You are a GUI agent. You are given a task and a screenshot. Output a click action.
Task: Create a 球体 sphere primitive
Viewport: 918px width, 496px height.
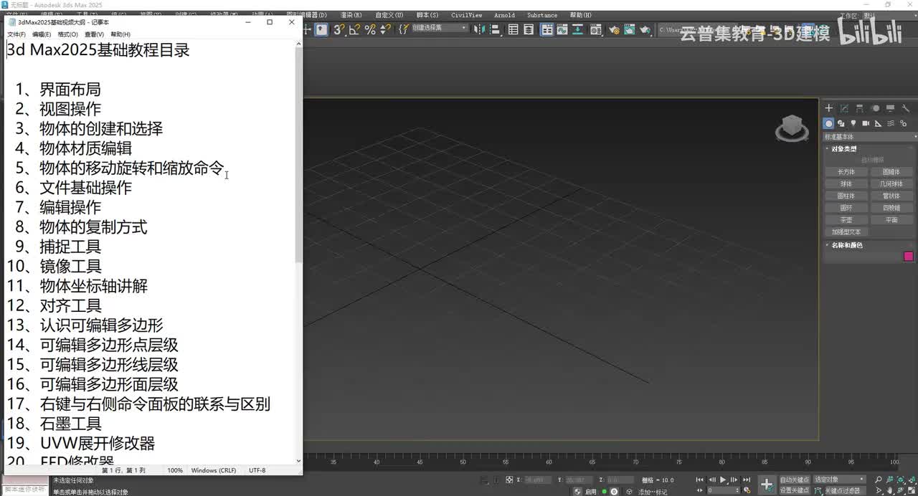click(846, 184)
